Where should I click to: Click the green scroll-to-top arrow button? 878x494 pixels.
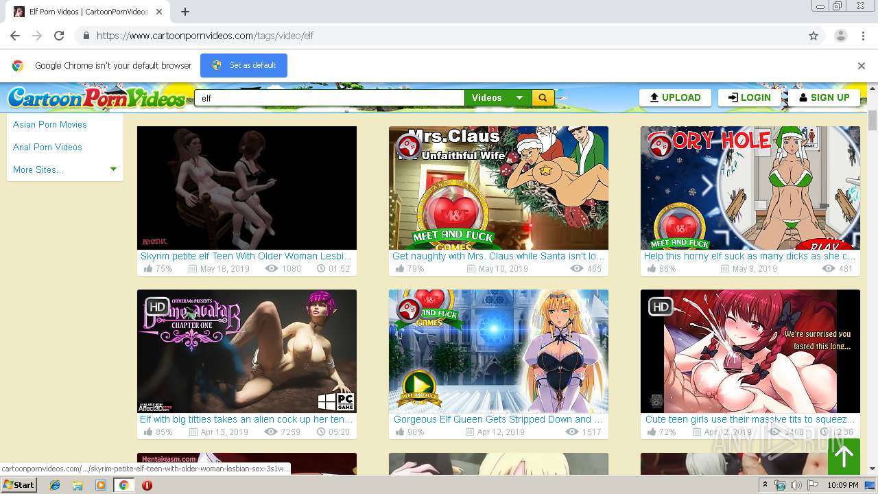click(x=844, y=456)
